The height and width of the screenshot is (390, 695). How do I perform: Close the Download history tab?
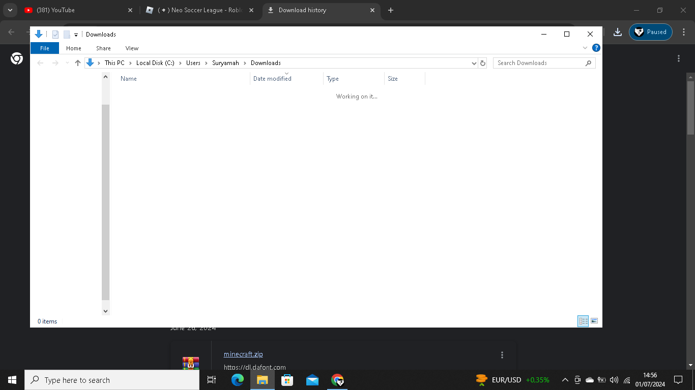click(372, 10)
